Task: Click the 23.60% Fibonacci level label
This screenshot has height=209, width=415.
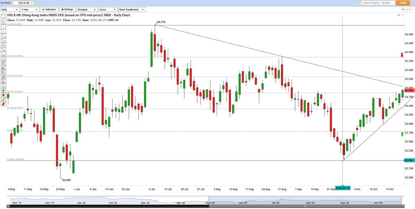Action: 14,56
